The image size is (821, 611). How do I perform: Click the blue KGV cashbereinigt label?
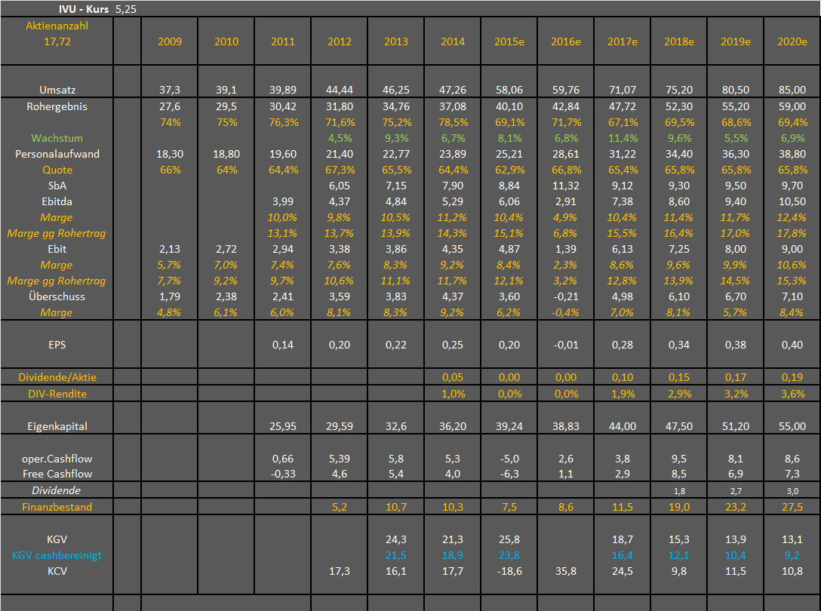pyautogui.click(x=57, y=555)
